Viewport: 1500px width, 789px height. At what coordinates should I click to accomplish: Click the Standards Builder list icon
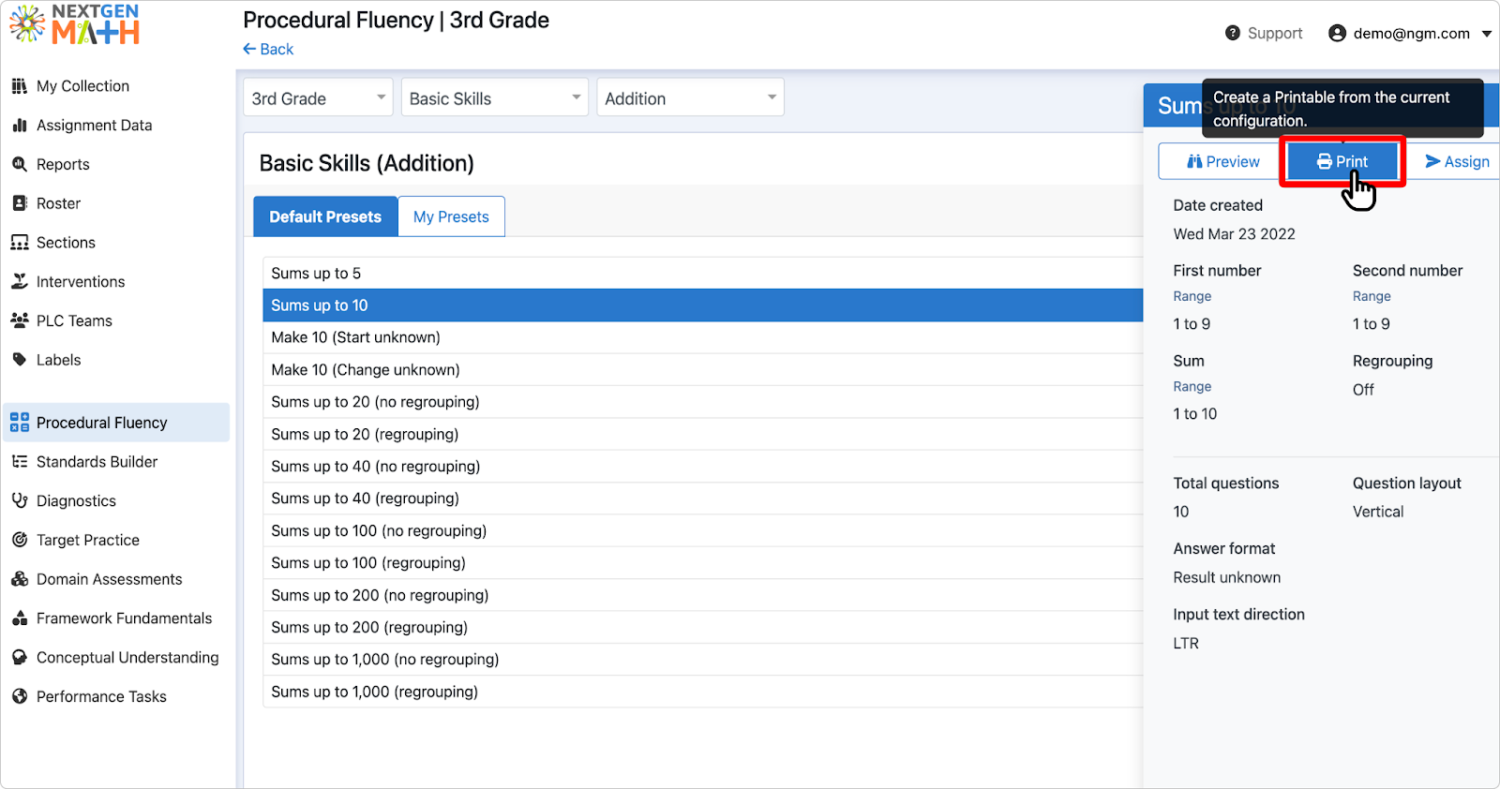click(x=19, y=462)
